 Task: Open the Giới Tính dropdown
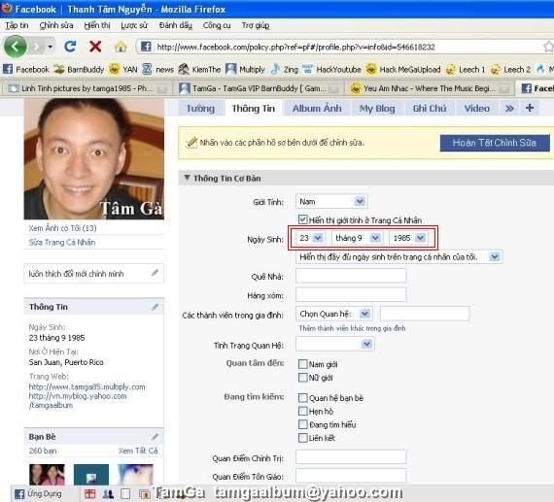click(x=331, y=202)
